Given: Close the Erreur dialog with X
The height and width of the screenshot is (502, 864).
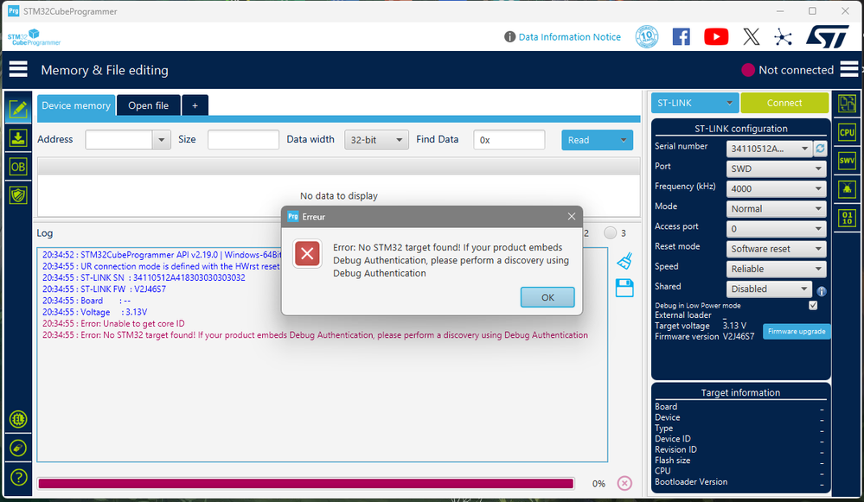Looking at the screenshot, I should [x=572, y=216].
